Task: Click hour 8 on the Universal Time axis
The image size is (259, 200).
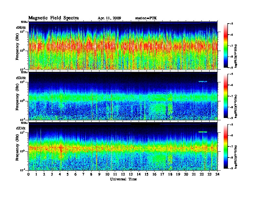Action: point(91,175)
